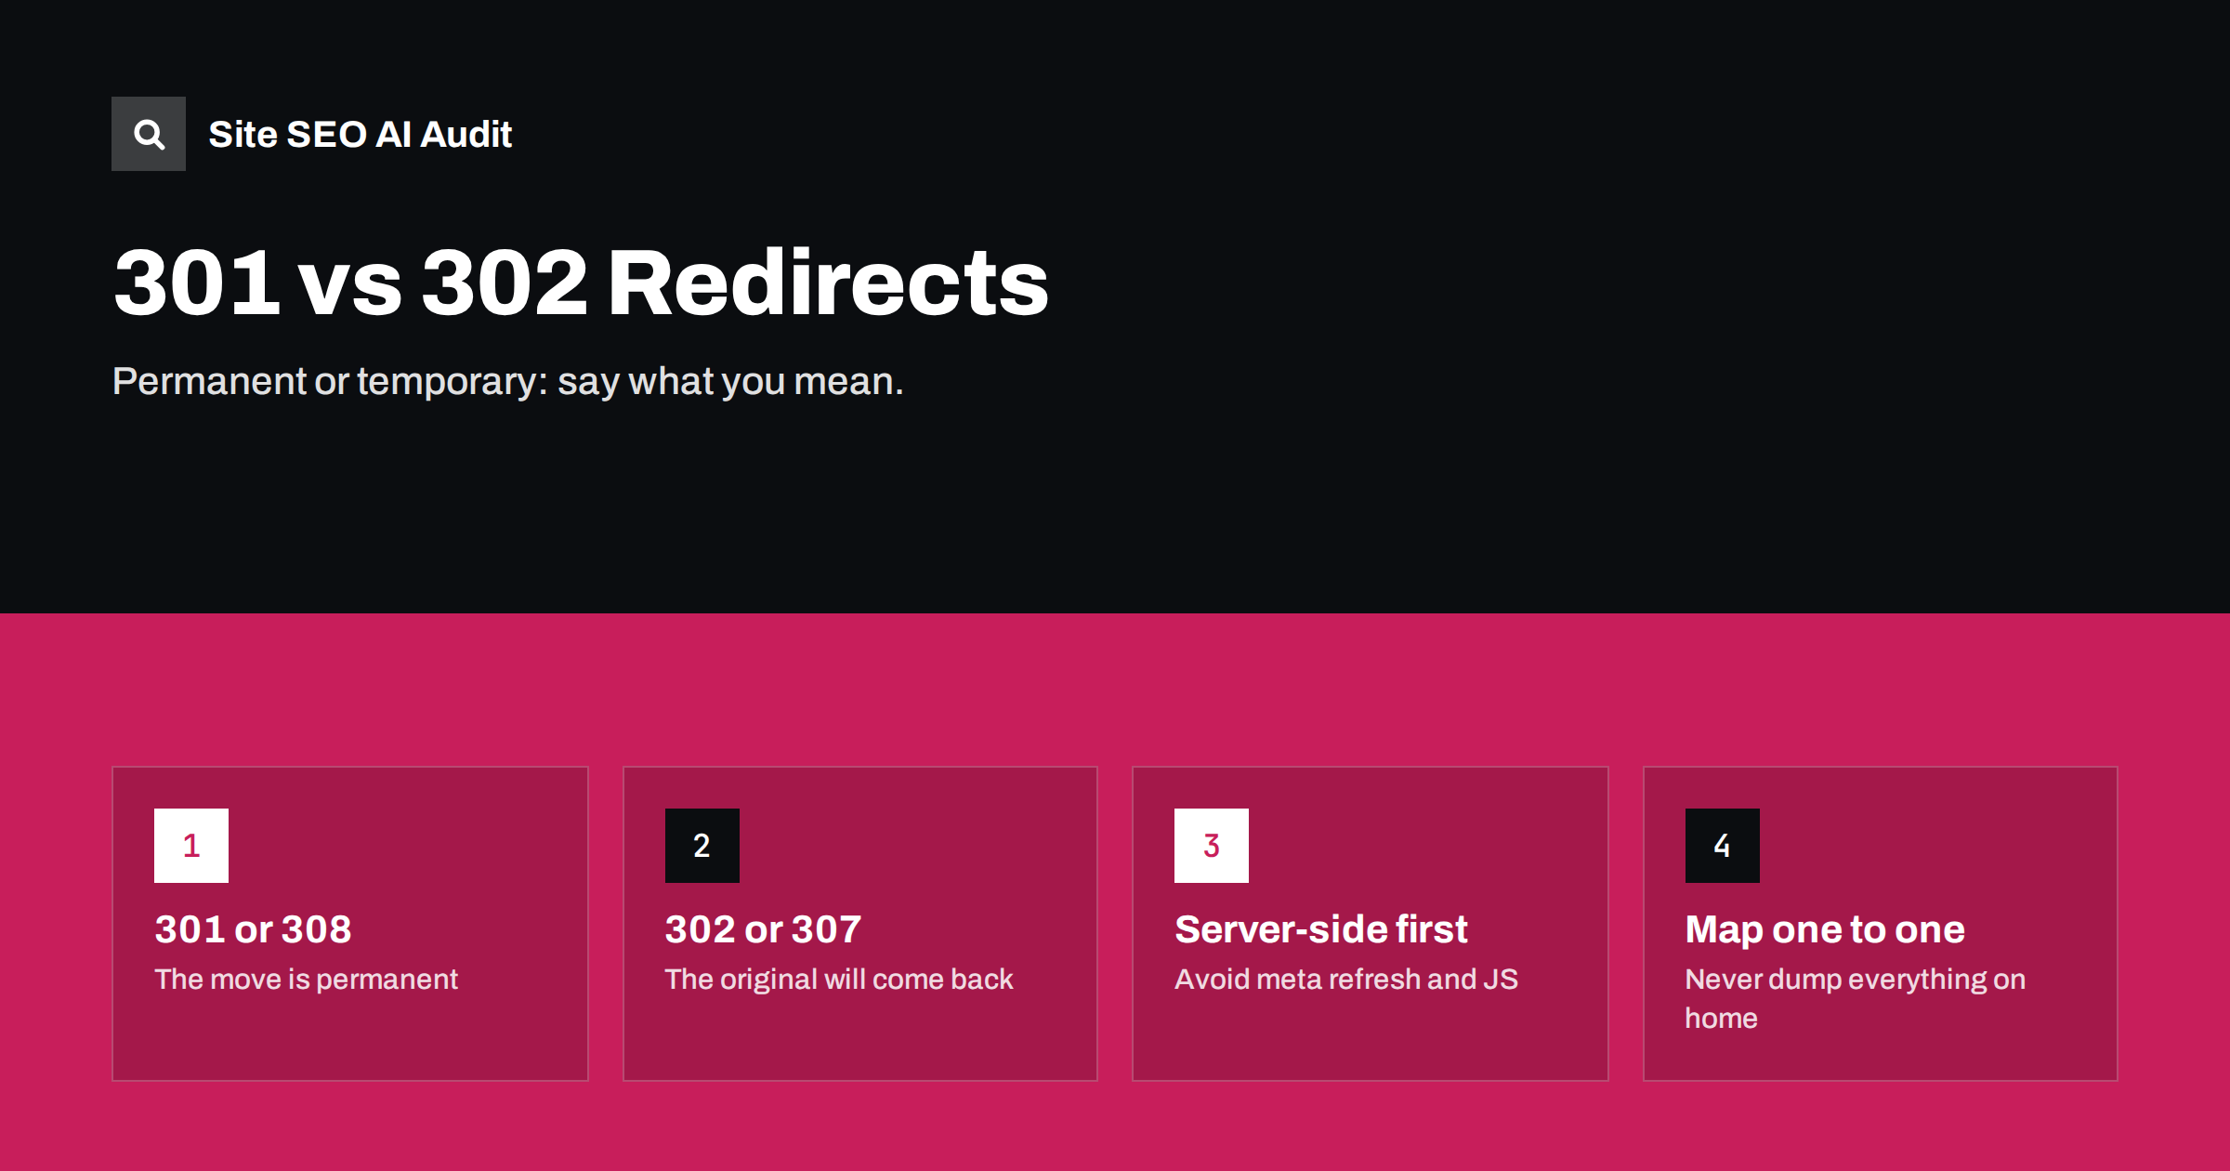Image resolution: width=2230 pixels, height=1171 pixels.
Task: Click 'The move is permanent' text
Action: click(306, 980)
